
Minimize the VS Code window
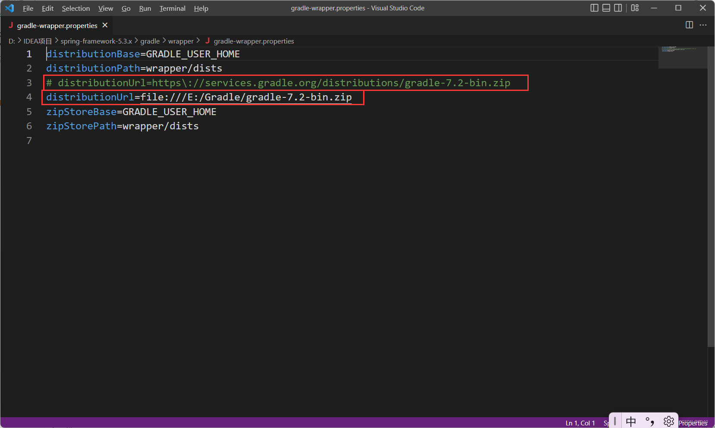654,8
